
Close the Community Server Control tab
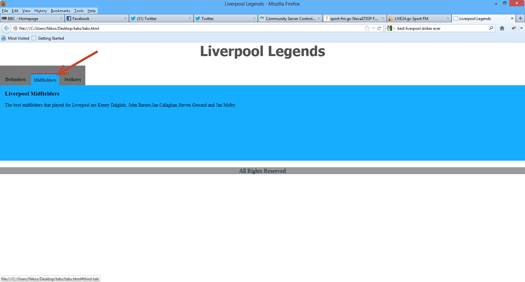point(319,18)
